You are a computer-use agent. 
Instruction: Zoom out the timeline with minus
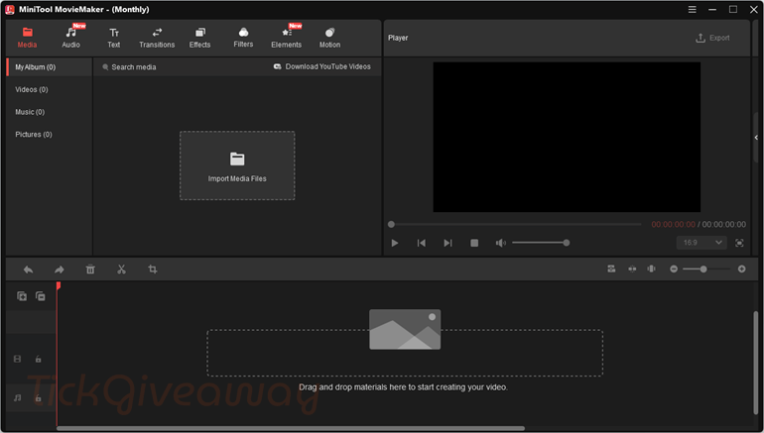(674, 270)
